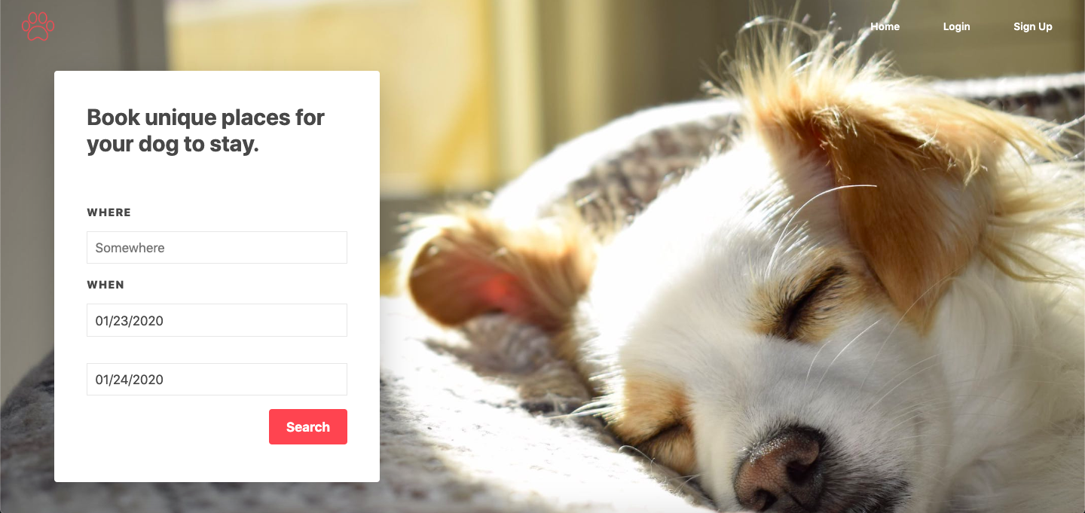
Task: Select the year "2020" in the start date
Action: click(x=148, y=321)
